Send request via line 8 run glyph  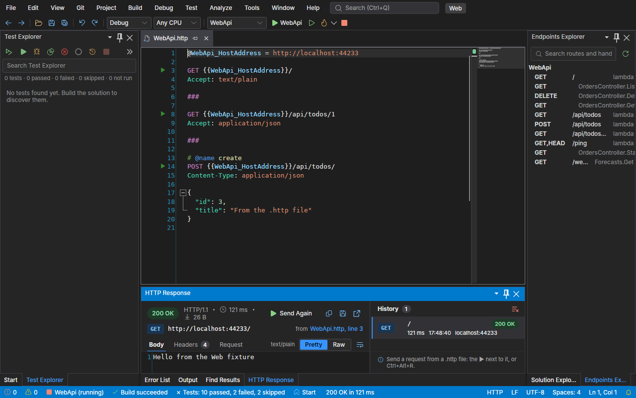click(163, 114)
